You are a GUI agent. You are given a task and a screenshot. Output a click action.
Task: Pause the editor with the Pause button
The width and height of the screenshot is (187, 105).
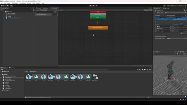click(x=93, y=6)
